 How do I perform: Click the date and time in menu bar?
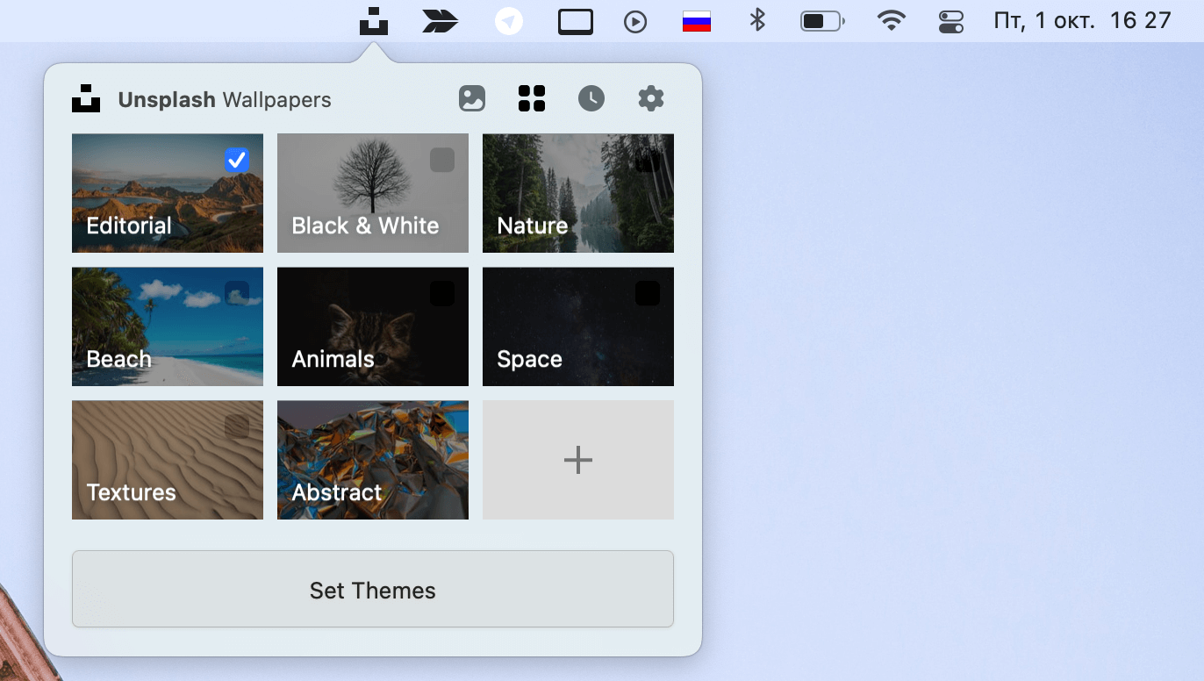(x=1083, y=20)
